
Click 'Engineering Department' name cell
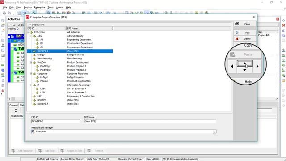79,40
